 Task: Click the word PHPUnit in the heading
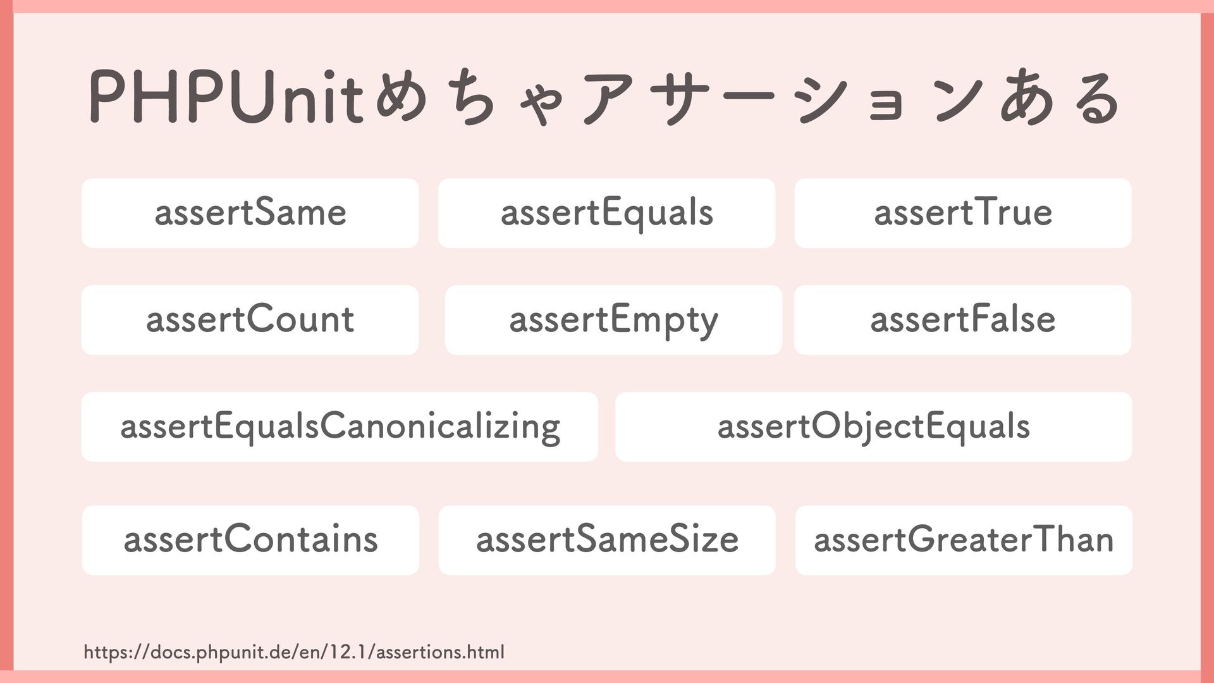click(226, 98)
